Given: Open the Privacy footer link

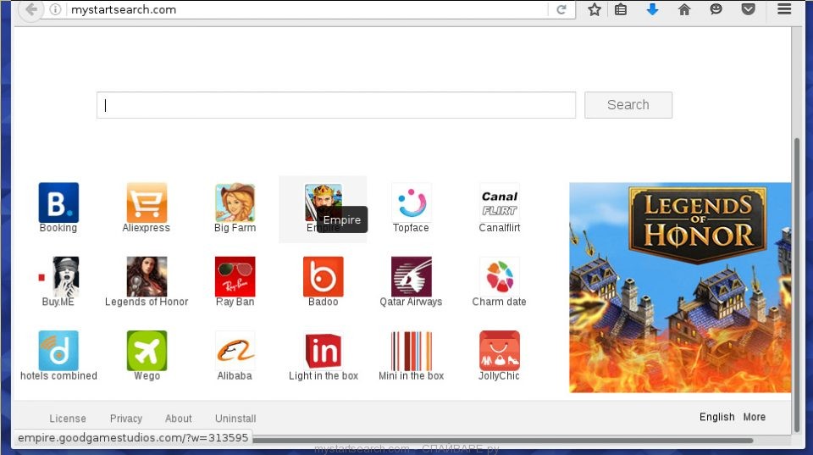Looking at the screenshot, I should (x=126, y=419).
